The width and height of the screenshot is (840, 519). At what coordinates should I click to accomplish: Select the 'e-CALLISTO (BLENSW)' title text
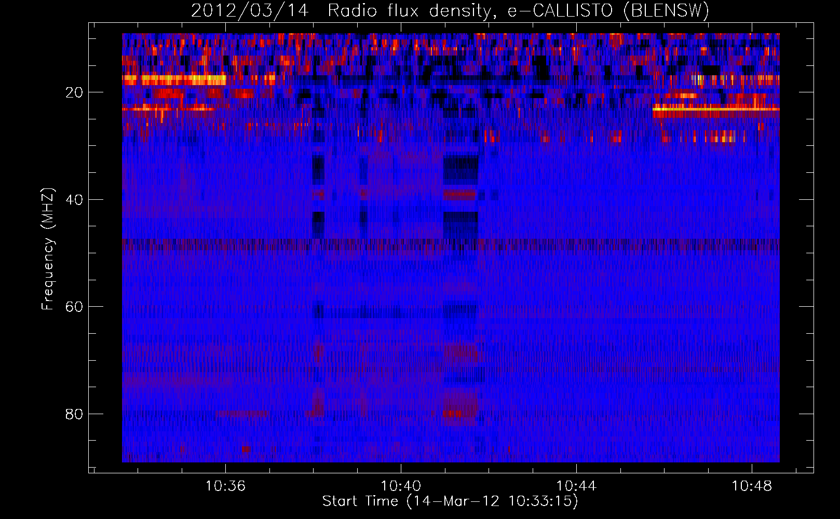(608, 10)
